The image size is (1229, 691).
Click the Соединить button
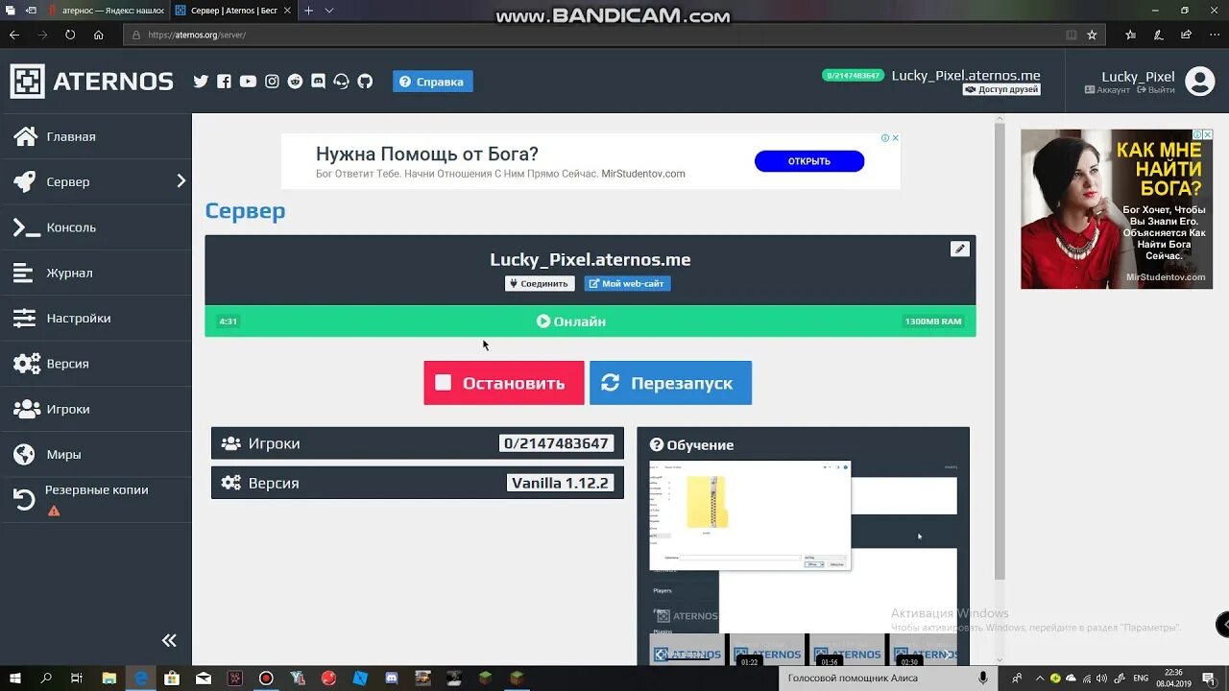click(x=540, y=283)
